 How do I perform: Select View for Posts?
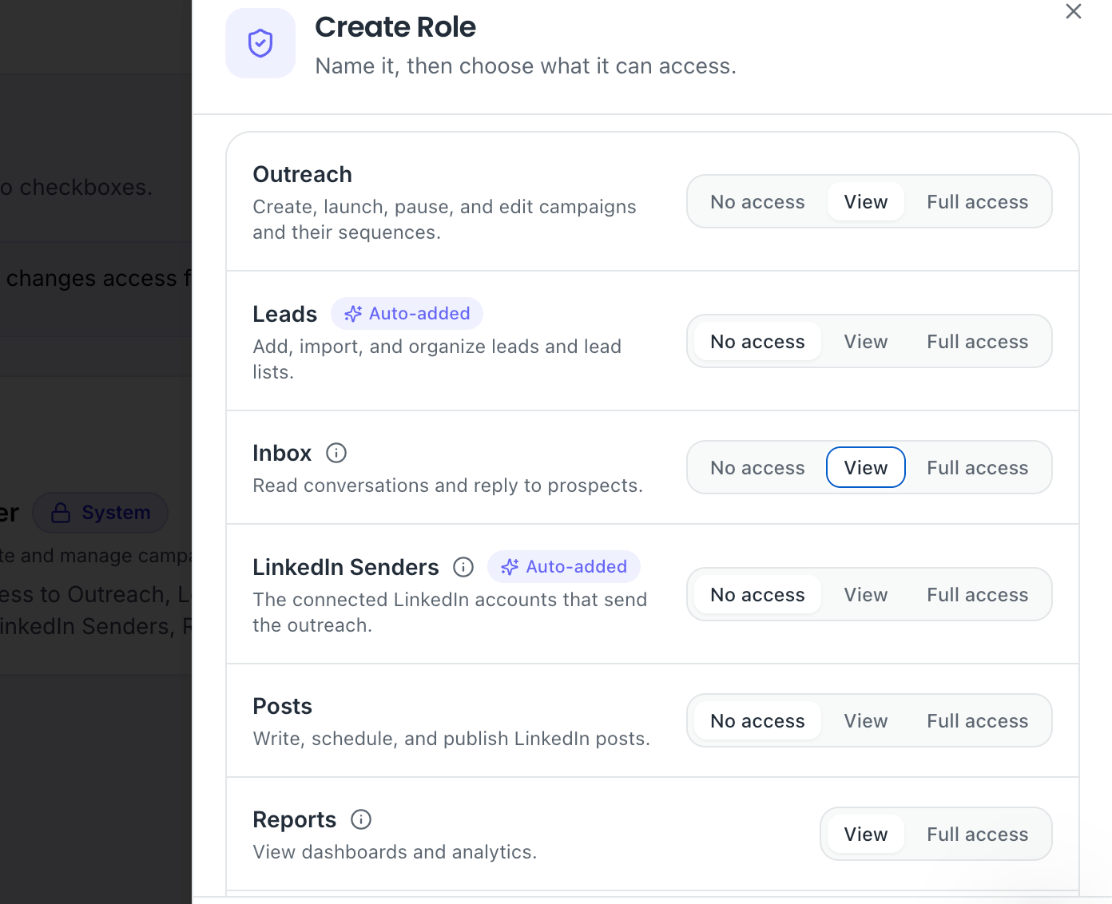[866, 721]
